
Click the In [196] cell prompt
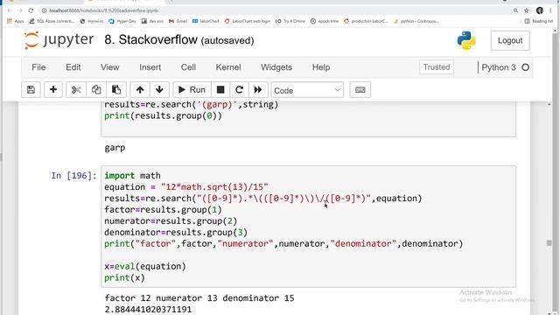click(x=73, y=175)
